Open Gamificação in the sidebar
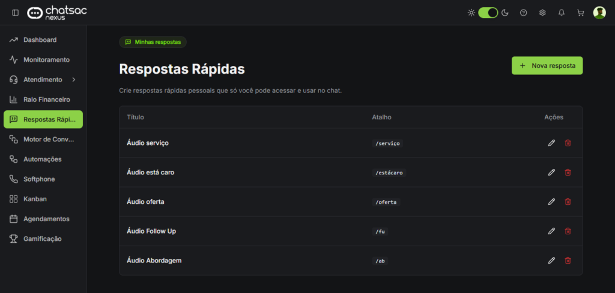This screenshot has height=293, width=615. point(43,238)
